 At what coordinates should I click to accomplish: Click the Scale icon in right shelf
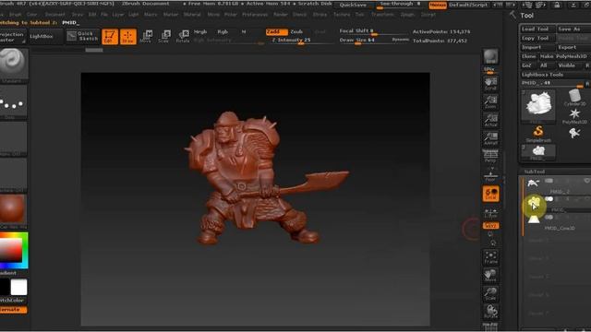click(x=490, y=293)
